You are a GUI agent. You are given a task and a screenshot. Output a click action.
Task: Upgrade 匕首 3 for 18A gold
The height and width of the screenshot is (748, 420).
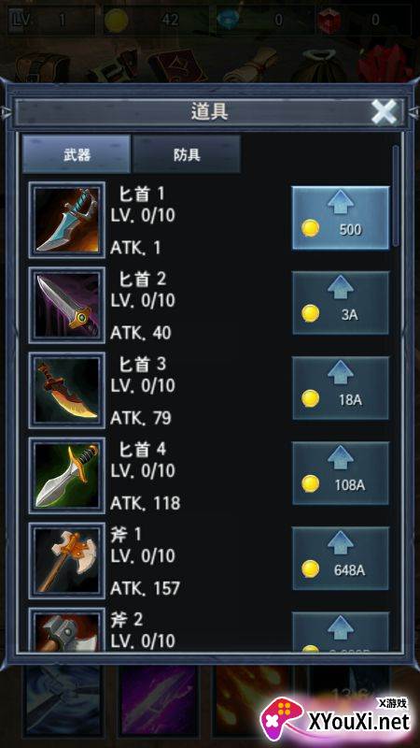341,388
